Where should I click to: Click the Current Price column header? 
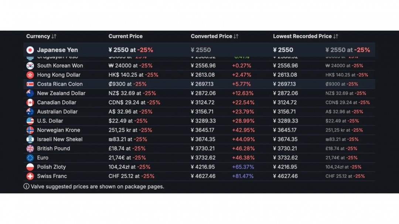point(125,36)
